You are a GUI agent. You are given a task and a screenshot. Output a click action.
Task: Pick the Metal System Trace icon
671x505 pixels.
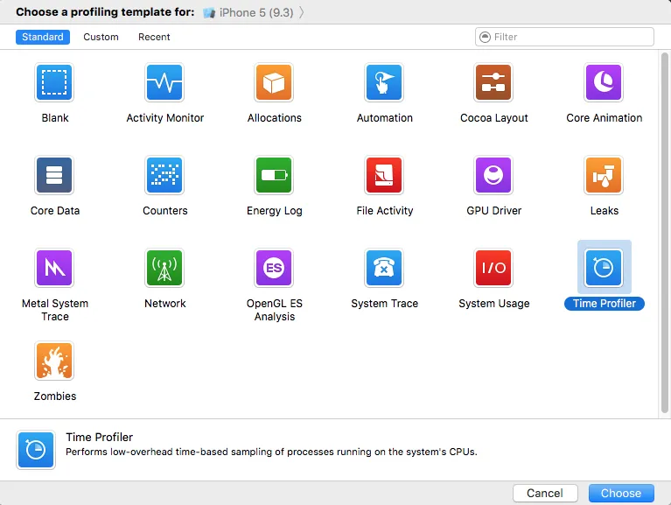(x=54, y=268)
